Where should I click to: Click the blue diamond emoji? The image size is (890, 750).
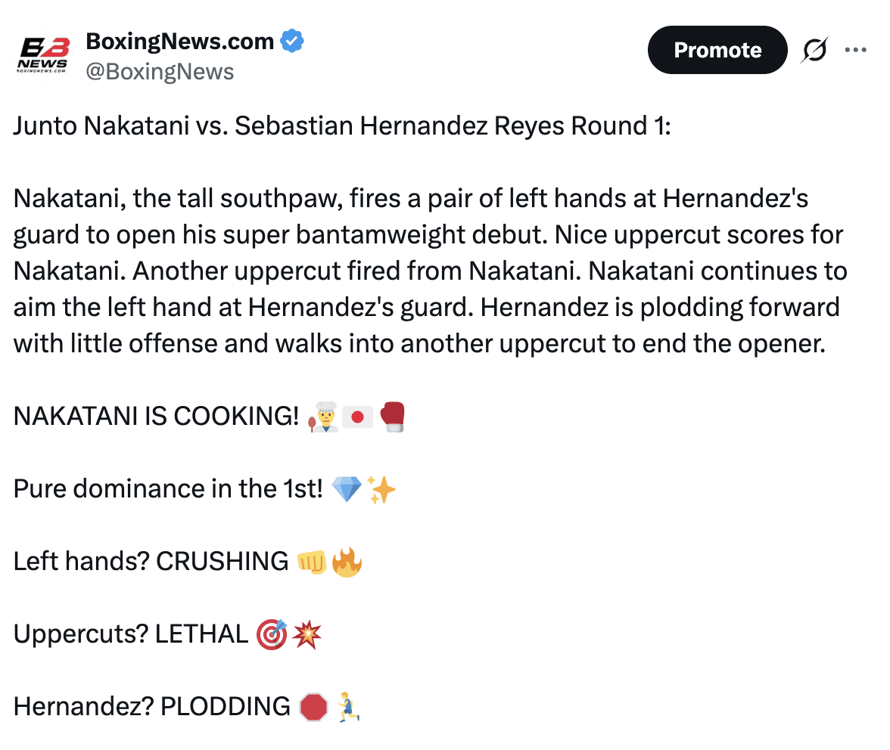(347, 489)
